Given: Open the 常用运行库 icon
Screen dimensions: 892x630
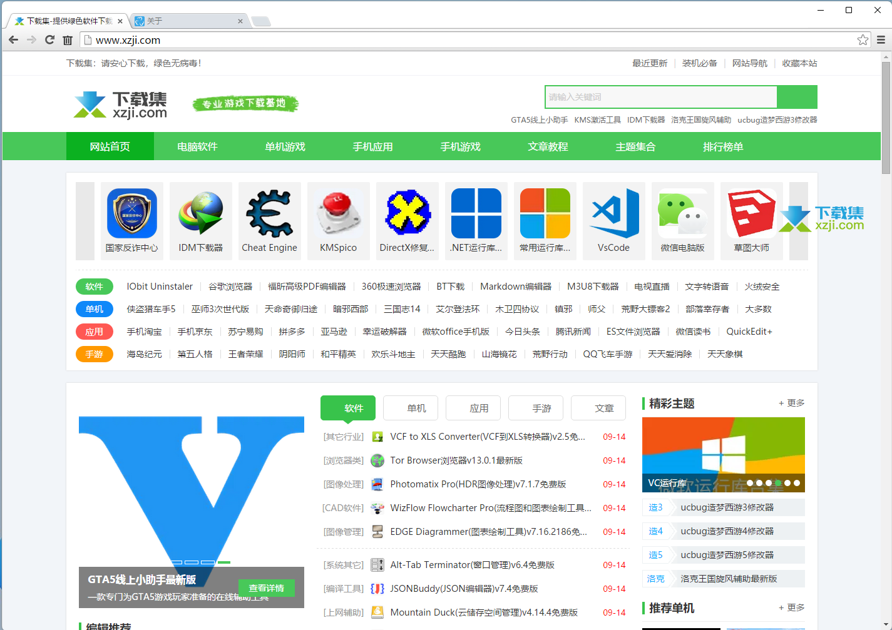Looking at the screenshot, I should click(545, 213).
